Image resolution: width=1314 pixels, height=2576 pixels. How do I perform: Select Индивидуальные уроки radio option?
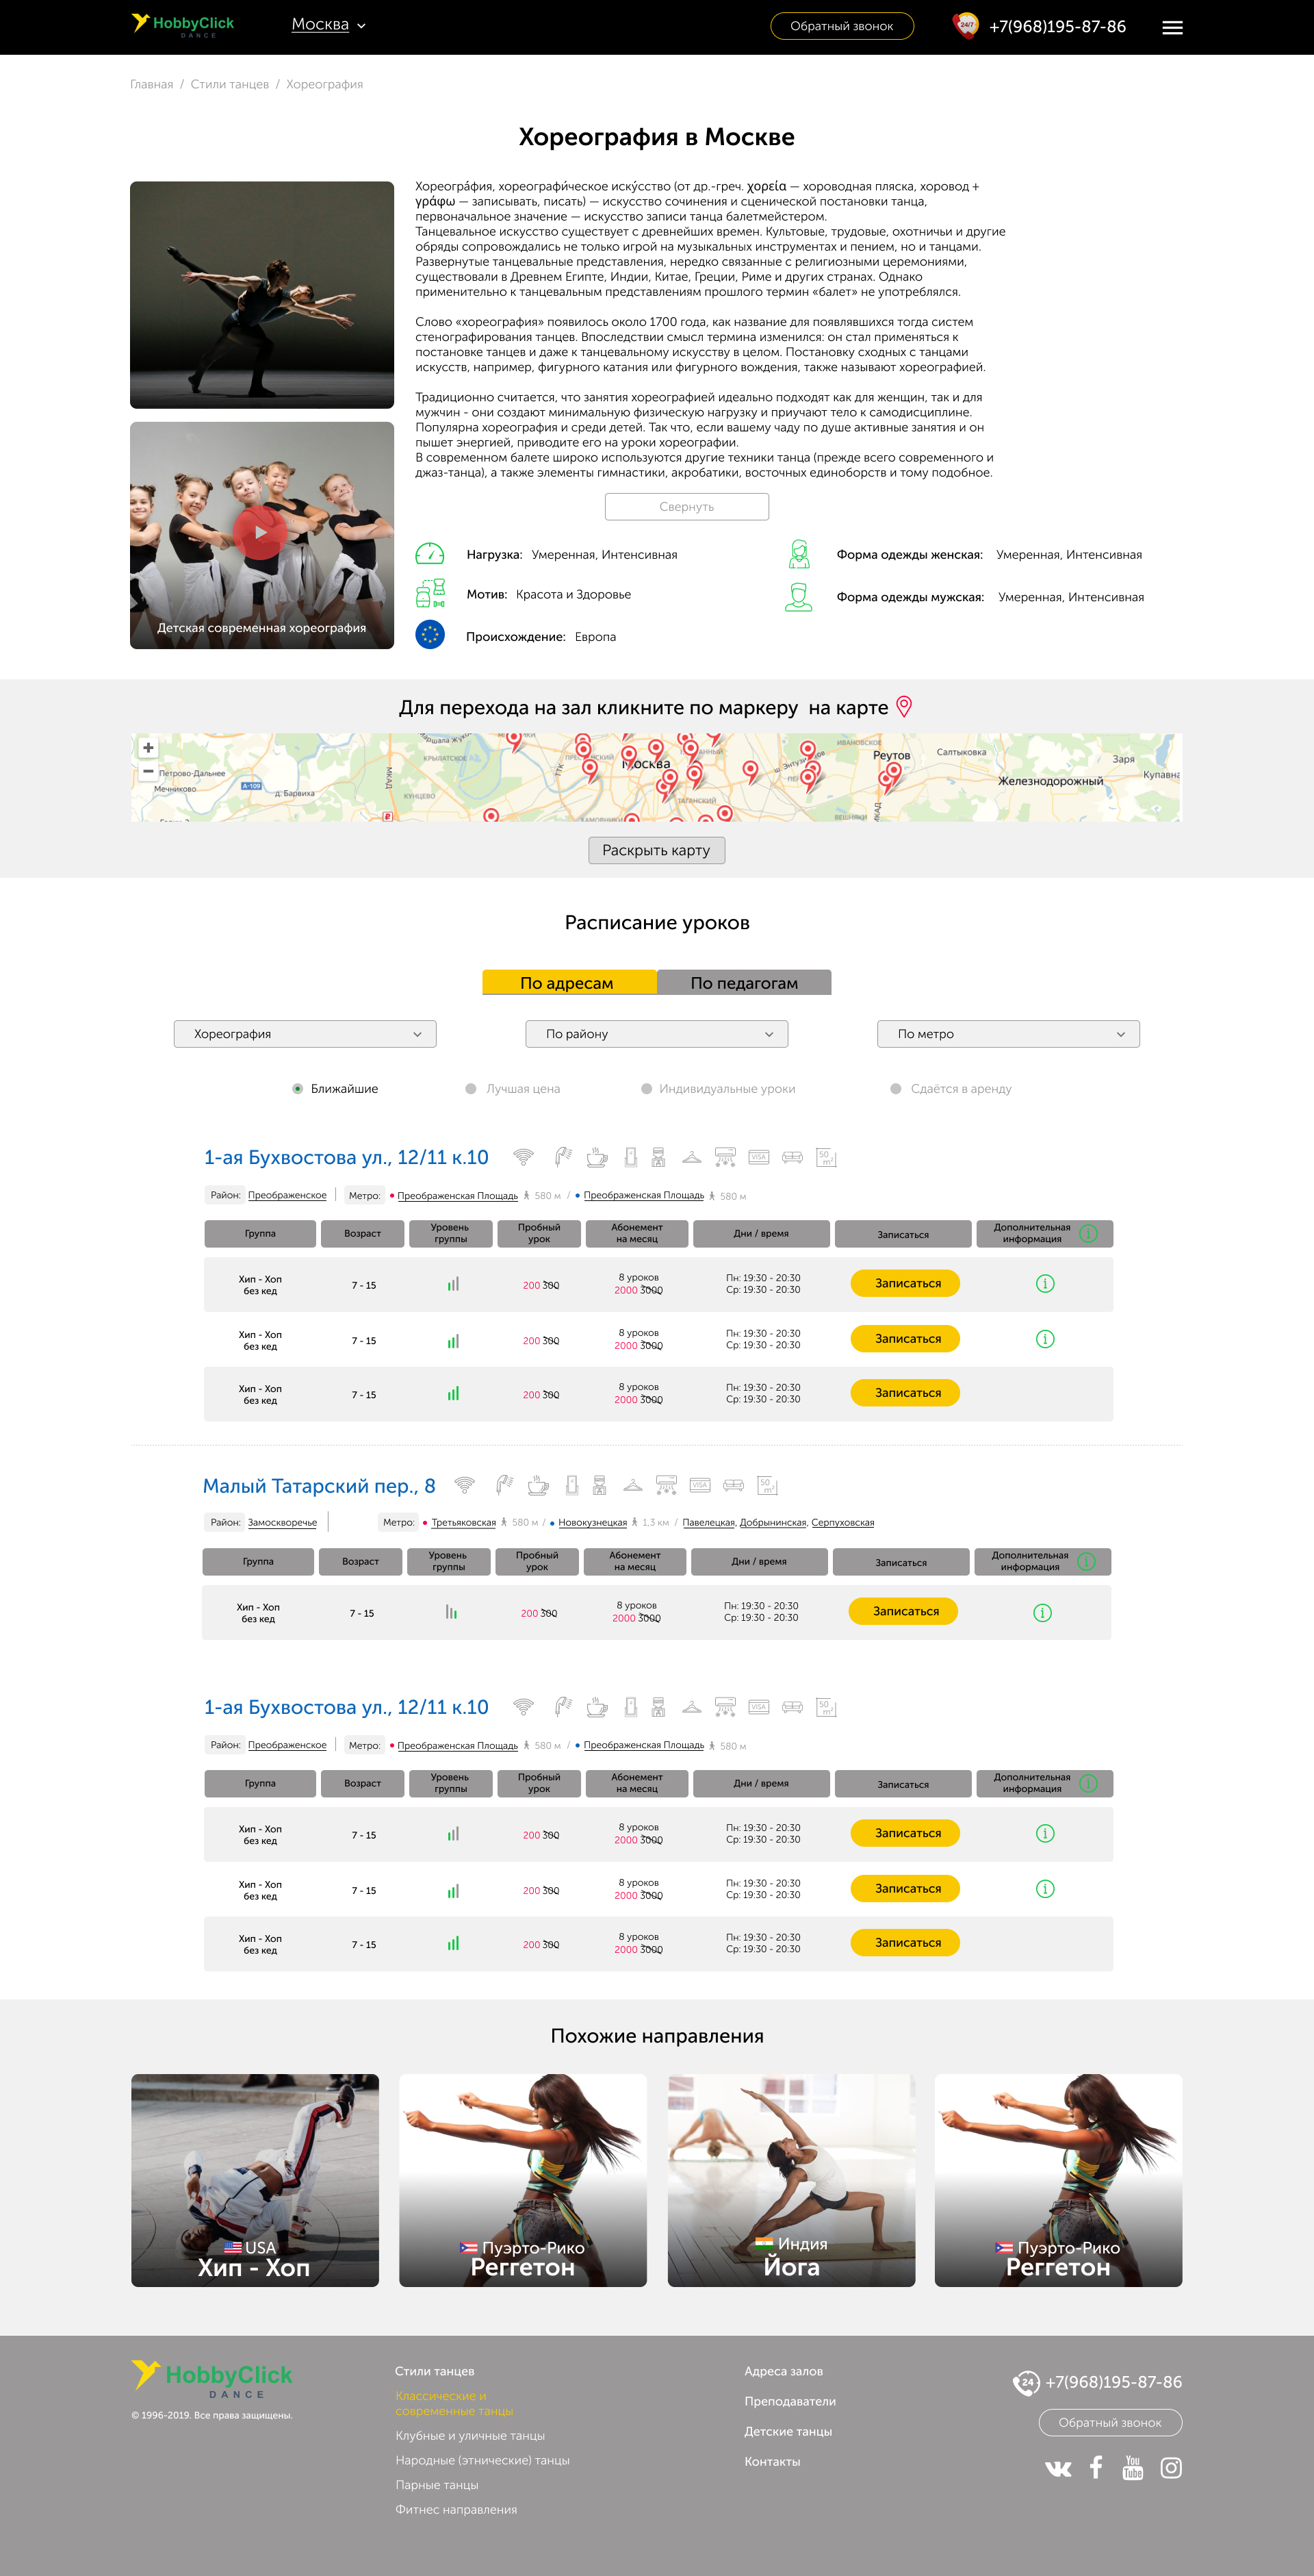[x=647, y=1089]
